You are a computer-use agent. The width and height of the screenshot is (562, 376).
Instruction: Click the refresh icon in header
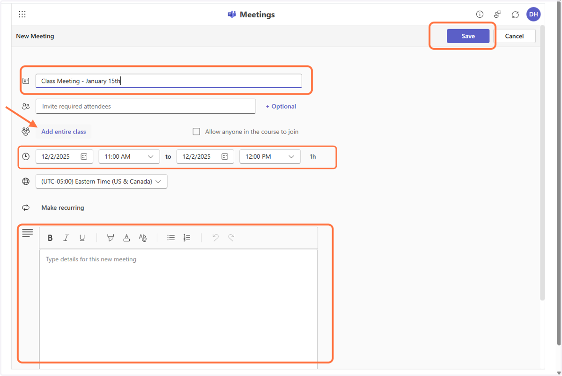click(515, 15)
